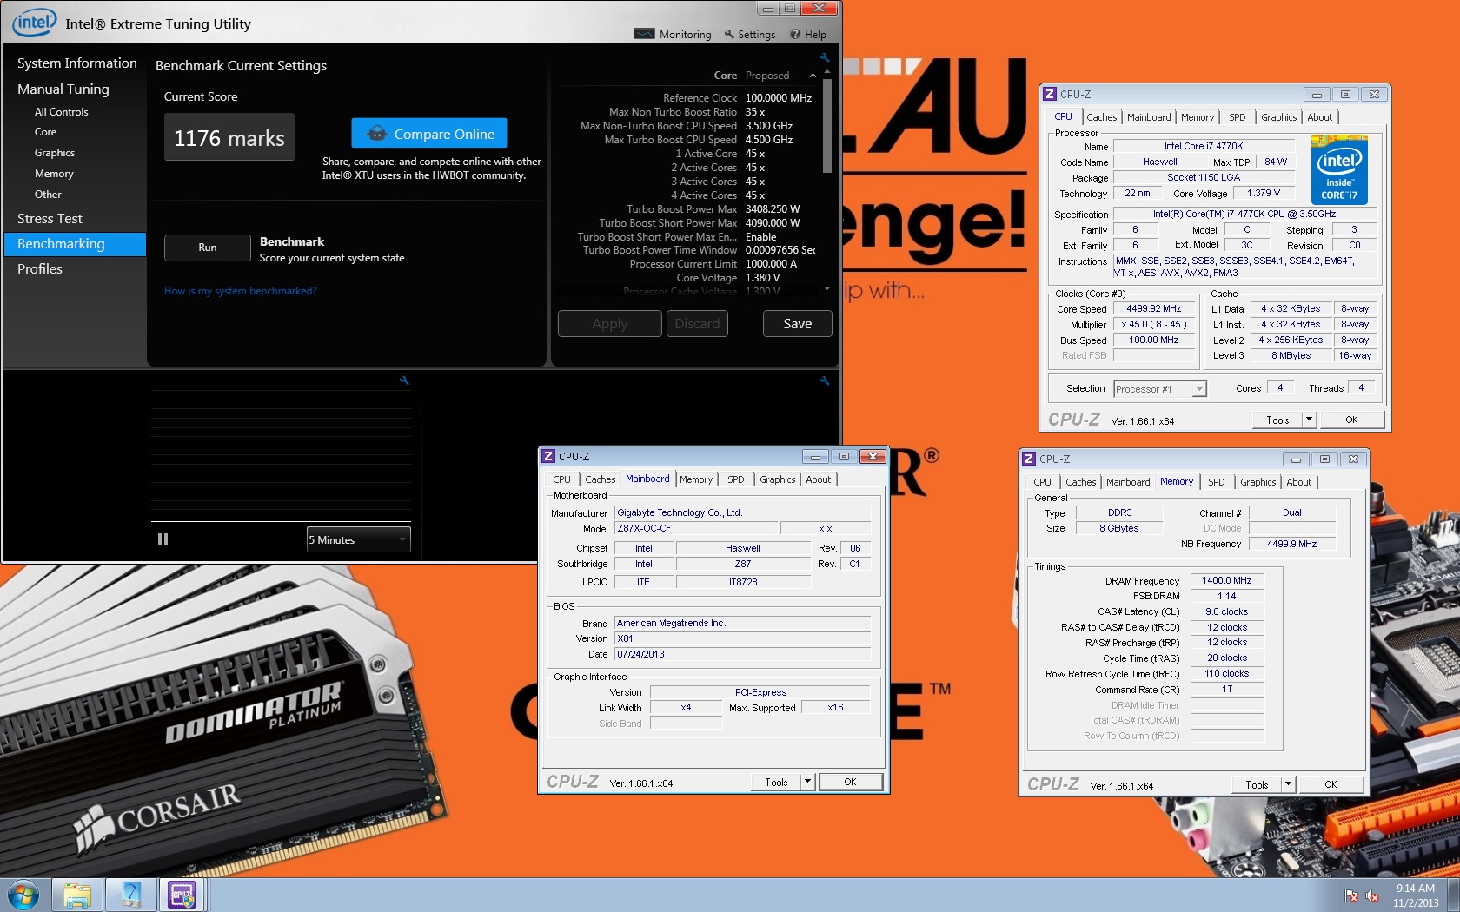The width and height of the screenshot is (1460, 912).
Task: Click Compare Online button
Action: 429,134
